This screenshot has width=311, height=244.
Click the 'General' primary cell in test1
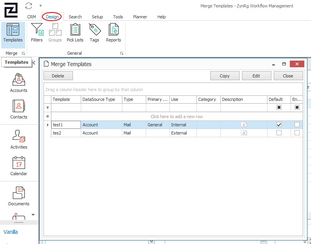coord(158,125)
